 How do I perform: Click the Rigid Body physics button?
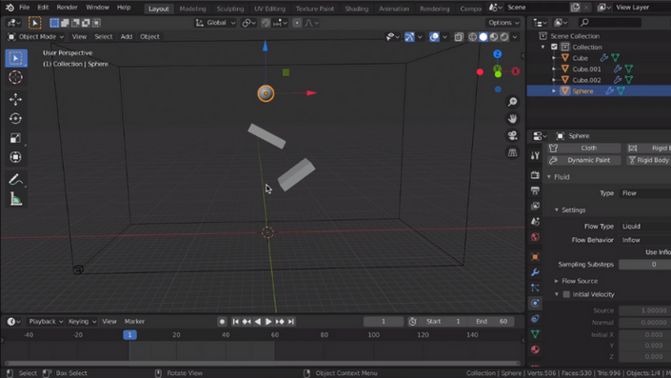tap(649, 160)
